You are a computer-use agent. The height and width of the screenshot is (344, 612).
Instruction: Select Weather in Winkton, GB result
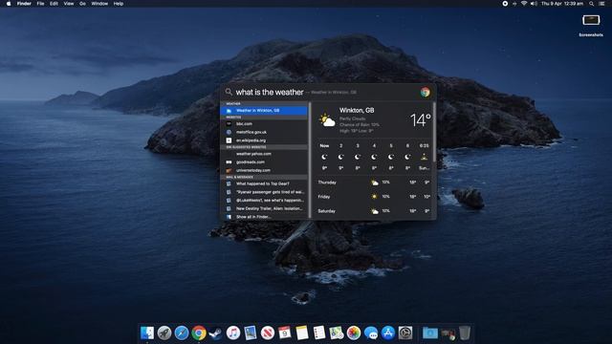pyautogui.click(x=264, y=111)
